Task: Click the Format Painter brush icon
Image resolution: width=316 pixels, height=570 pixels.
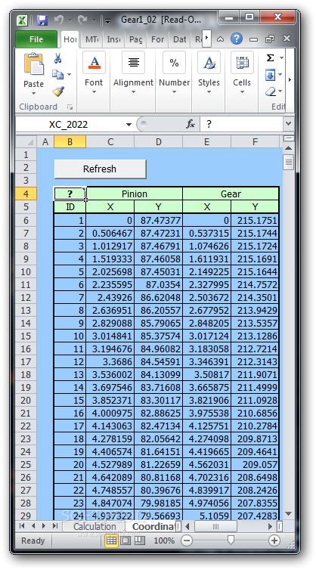Action: 58,91
